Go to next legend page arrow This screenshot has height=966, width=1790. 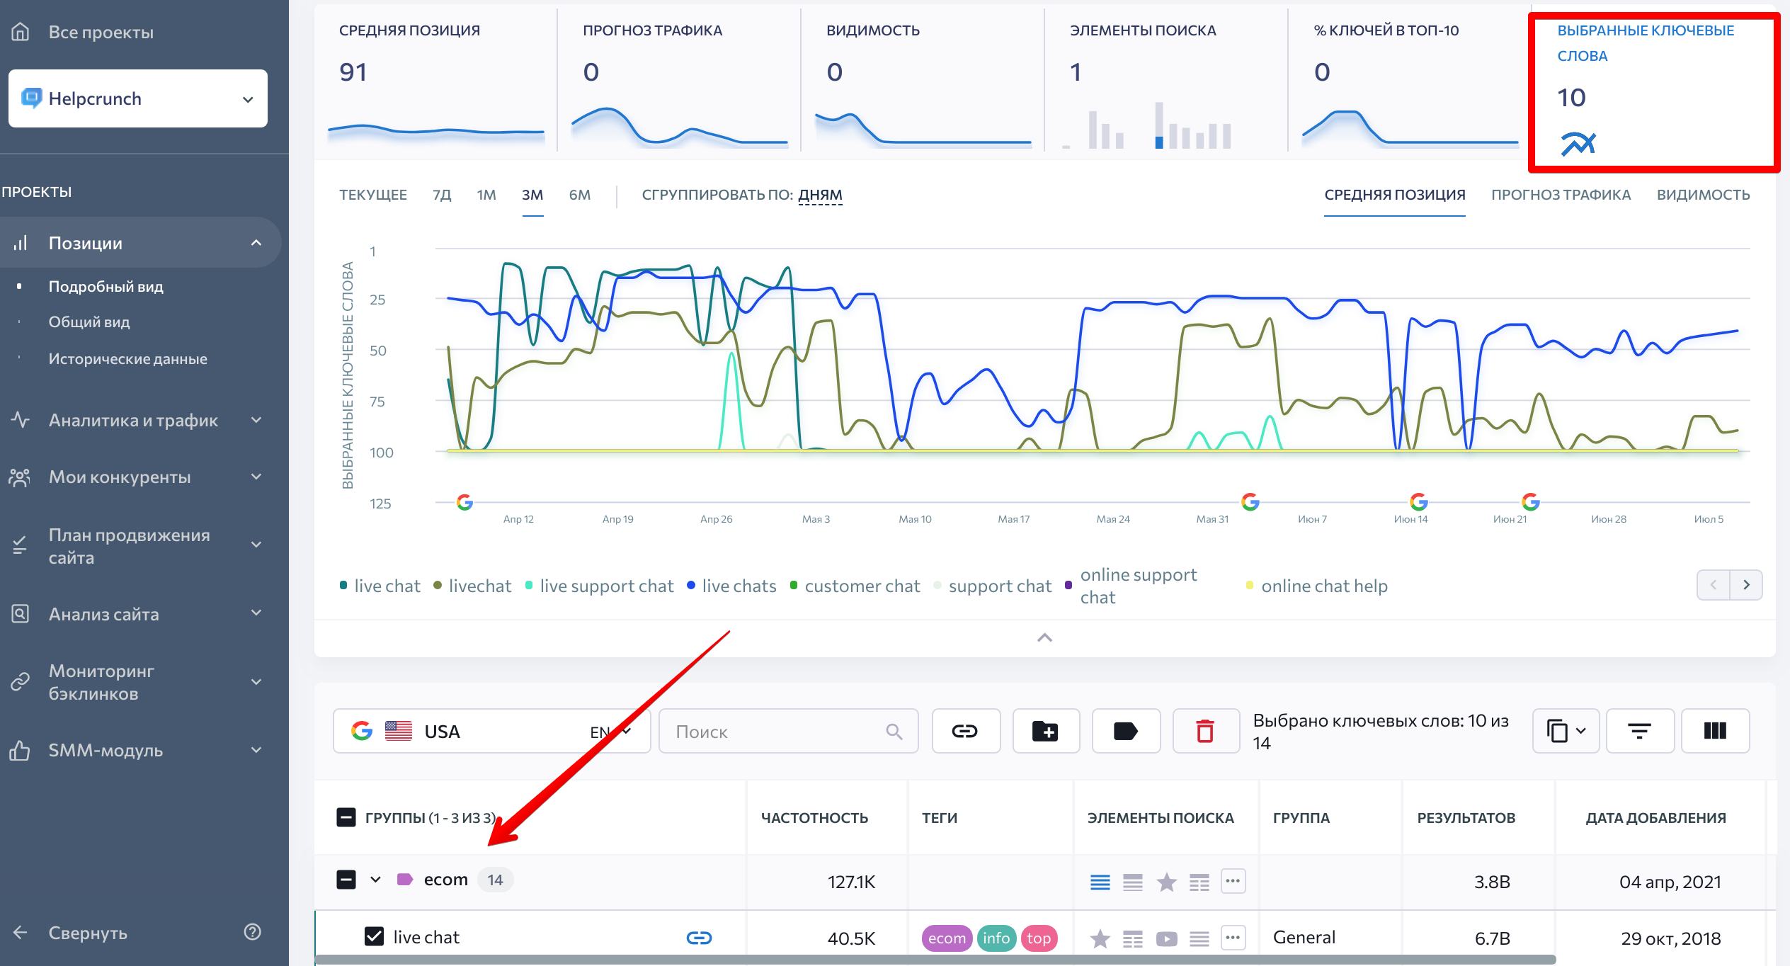coord(1746,585)
